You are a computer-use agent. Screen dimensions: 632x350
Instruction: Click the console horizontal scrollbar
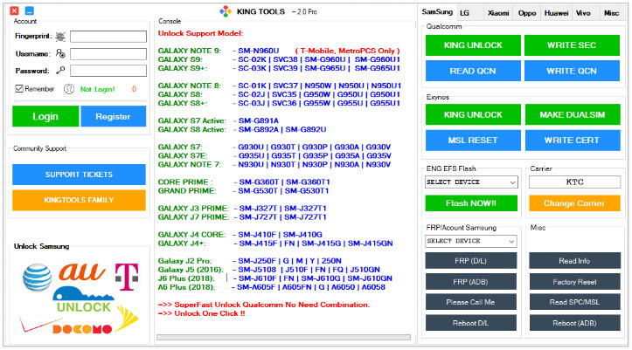[284, 338]
